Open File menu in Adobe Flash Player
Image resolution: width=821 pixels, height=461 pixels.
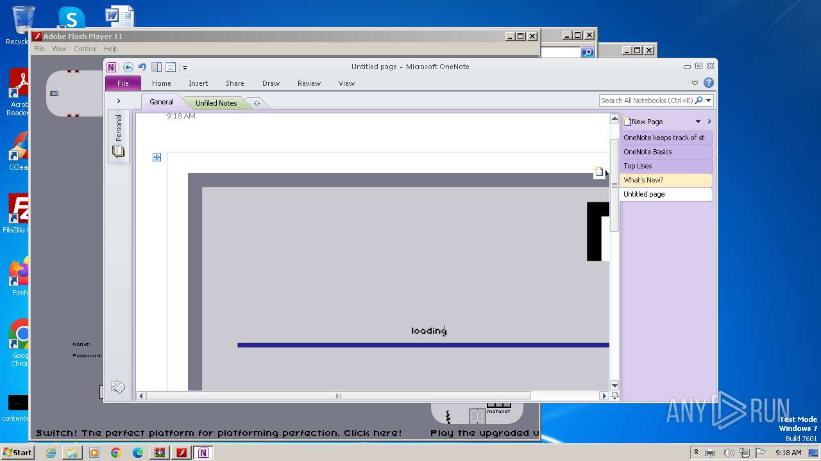[39, 49]
